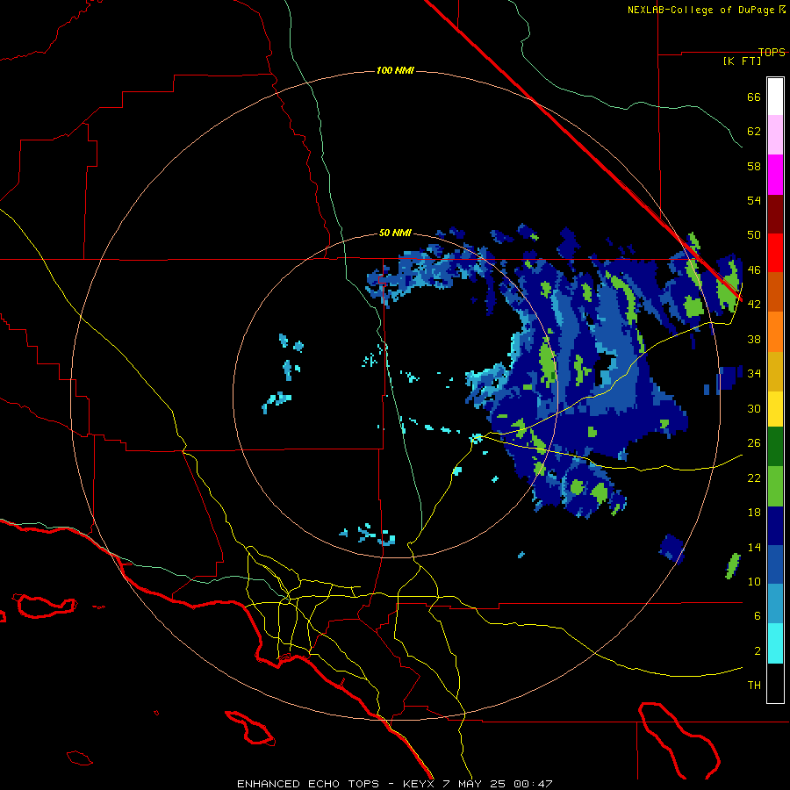Click the legend value 62
This screenshot has height=790, width=790.
pos(754,132)
